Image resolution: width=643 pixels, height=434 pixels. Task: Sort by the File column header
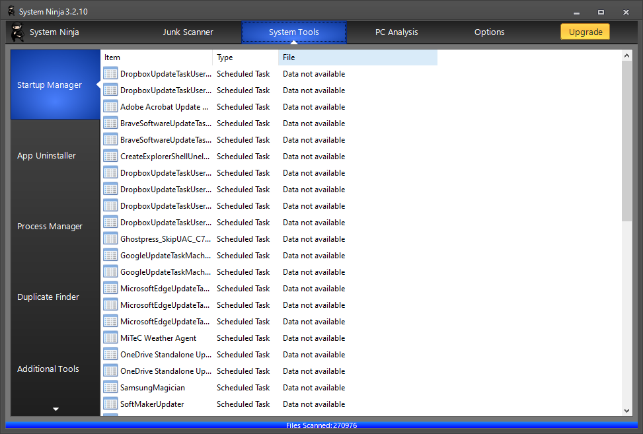[358, 57]
